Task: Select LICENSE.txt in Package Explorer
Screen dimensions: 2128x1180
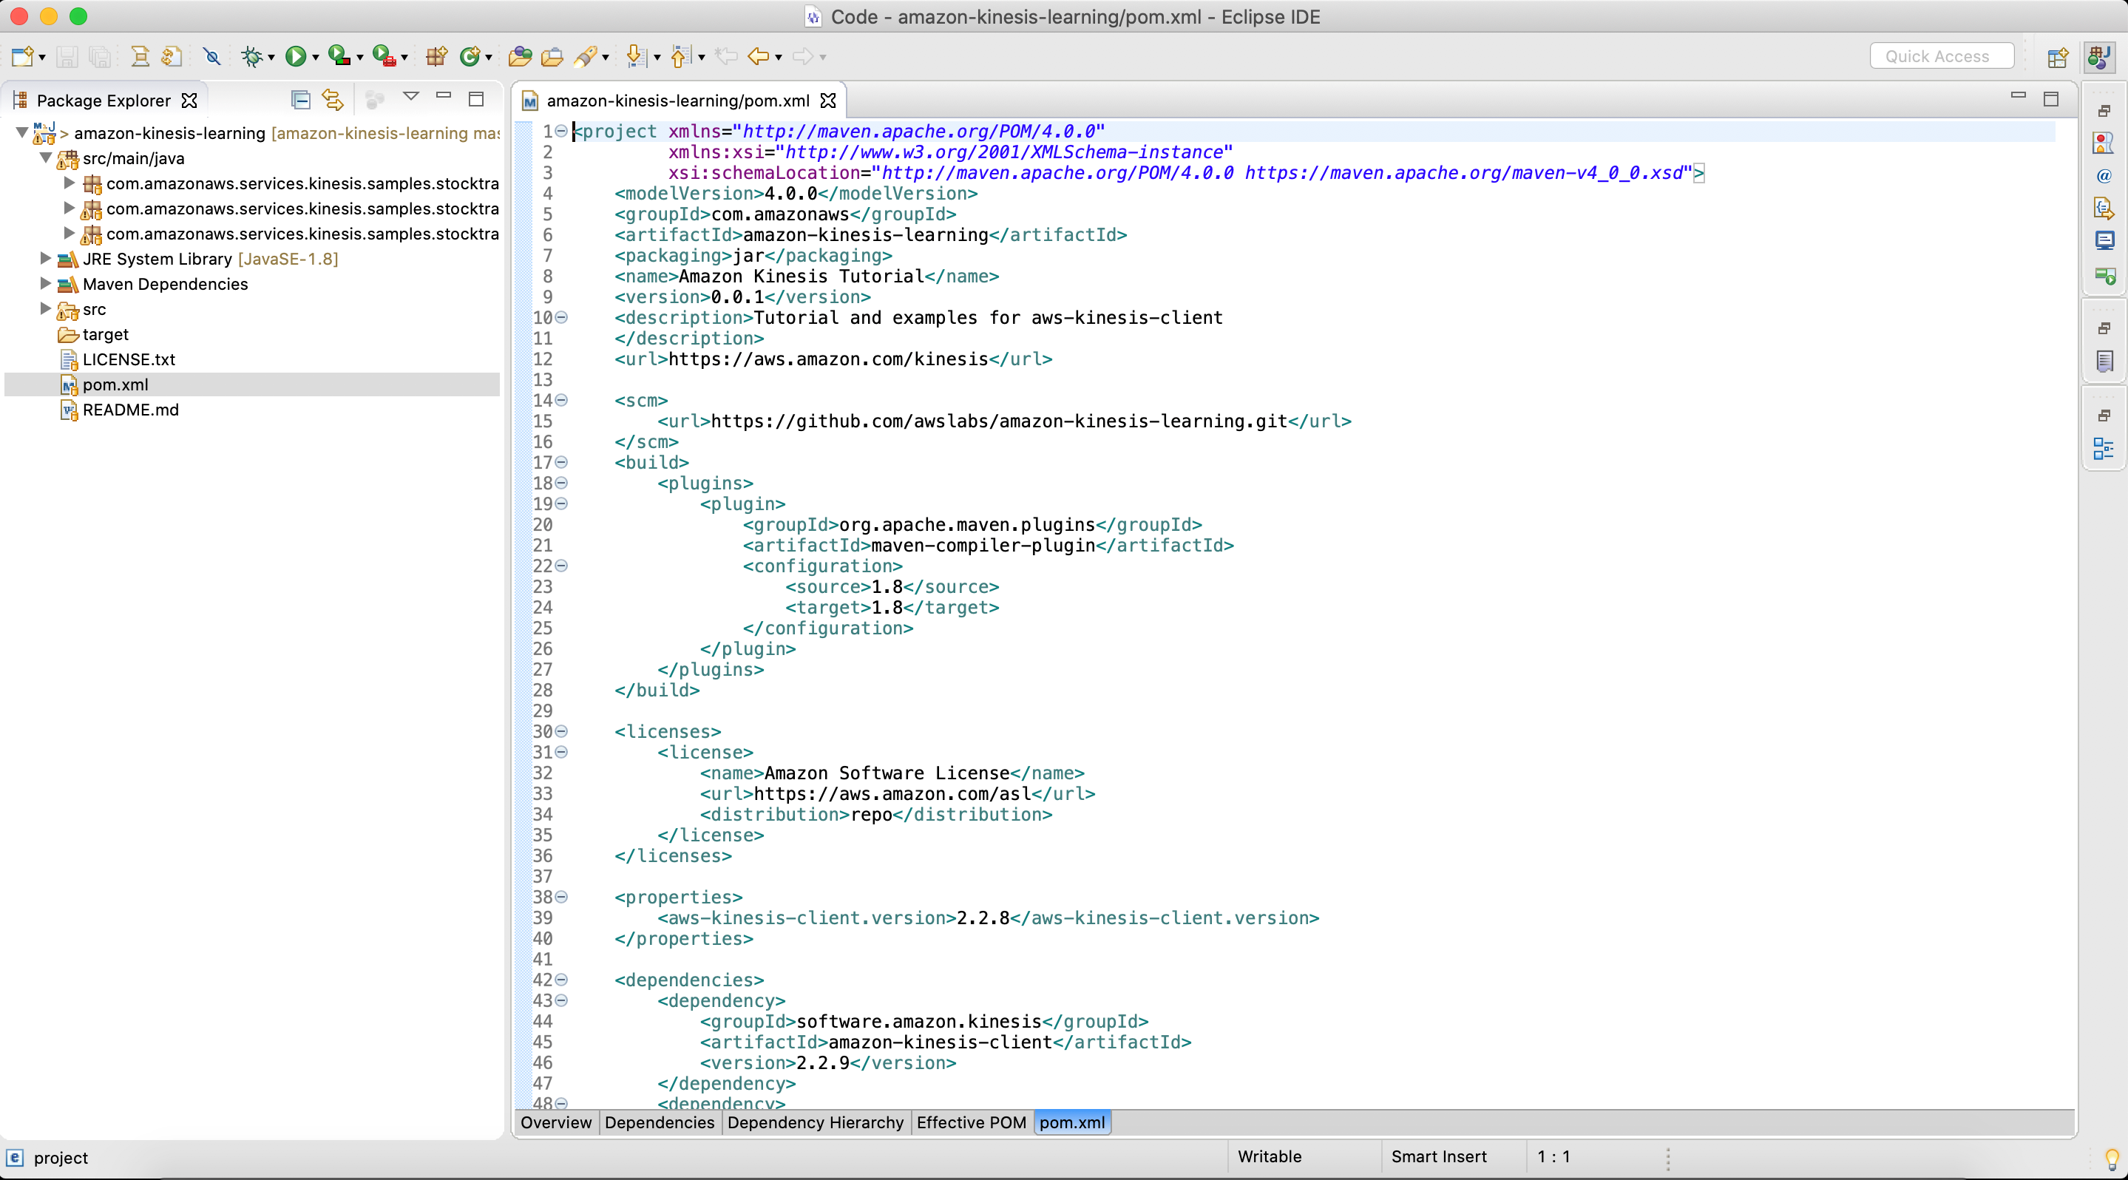Action: [x=128, y=359]
